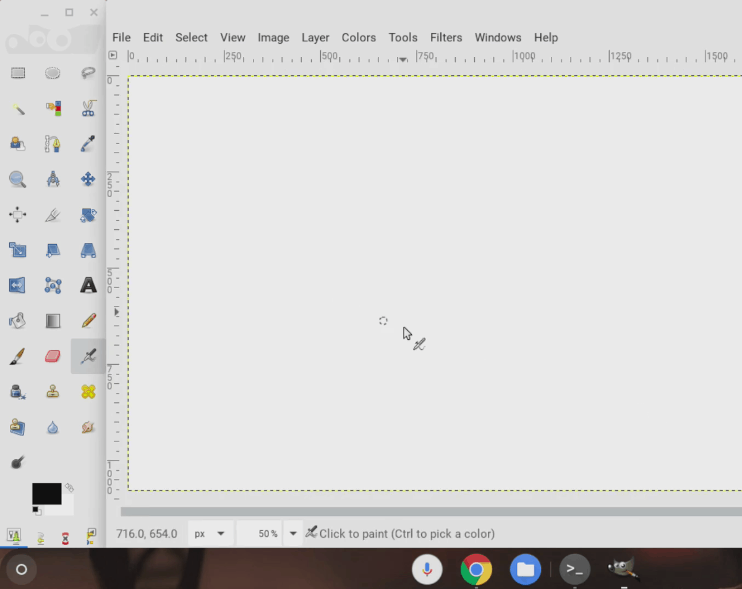Click the black foreground color swatch
The width and height of the screenshot is (742, 589).
click(46, 494)
